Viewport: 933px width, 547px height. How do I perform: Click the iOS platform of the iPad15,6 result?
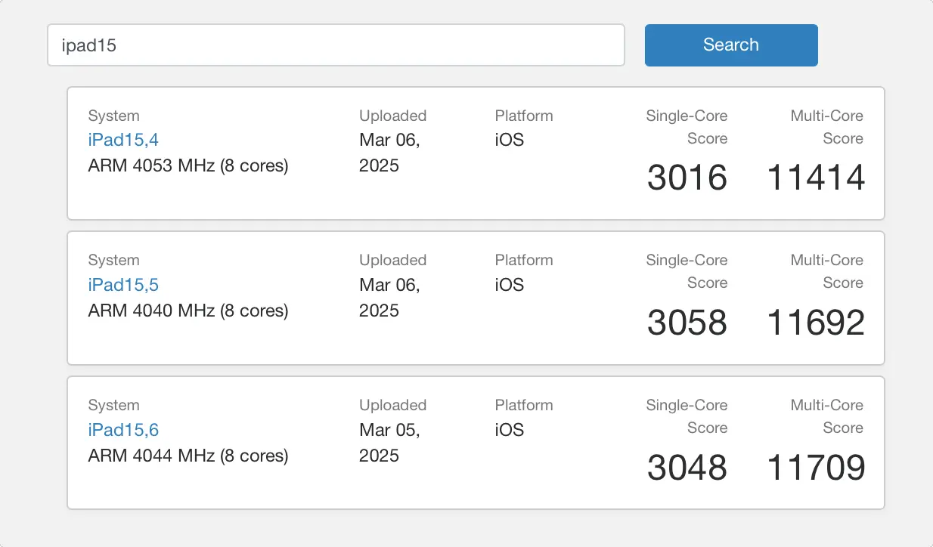pos(510,430)
